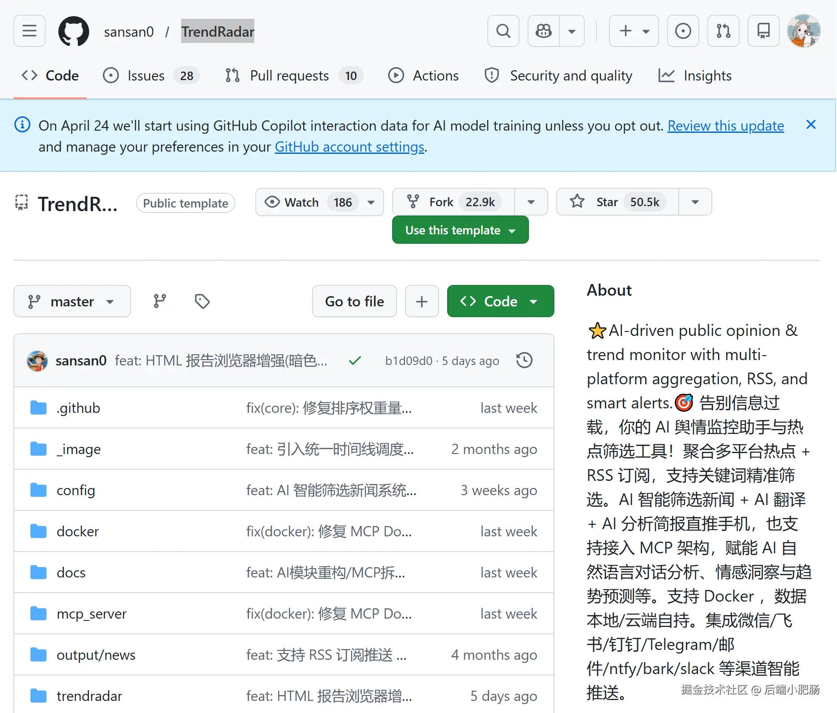Viewport: 837px width, 713px height.
Task: Click the sansan0 commit author name
Action: click(x=81, y=361)
